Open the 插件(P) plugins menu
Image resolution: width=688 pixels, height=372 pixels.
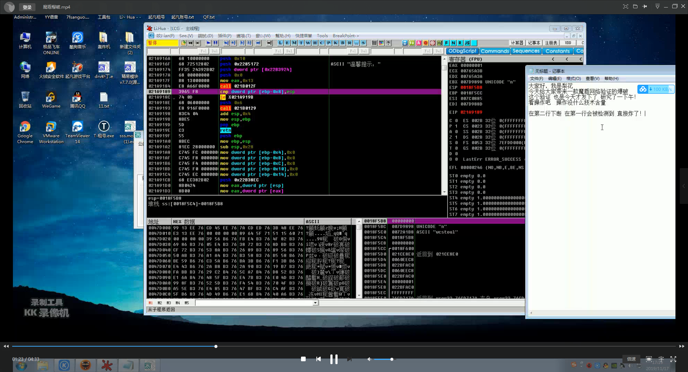pyautogui.click(x=224, y=36)
